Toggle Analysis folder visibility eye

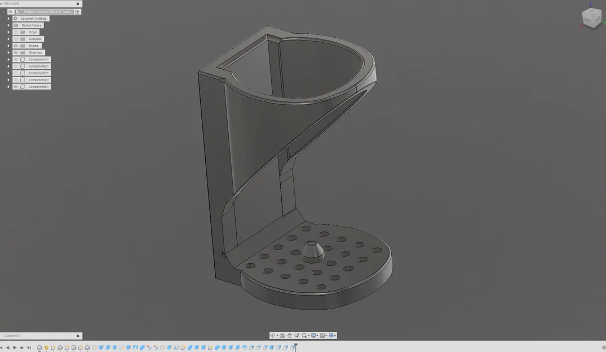[16, 39]
